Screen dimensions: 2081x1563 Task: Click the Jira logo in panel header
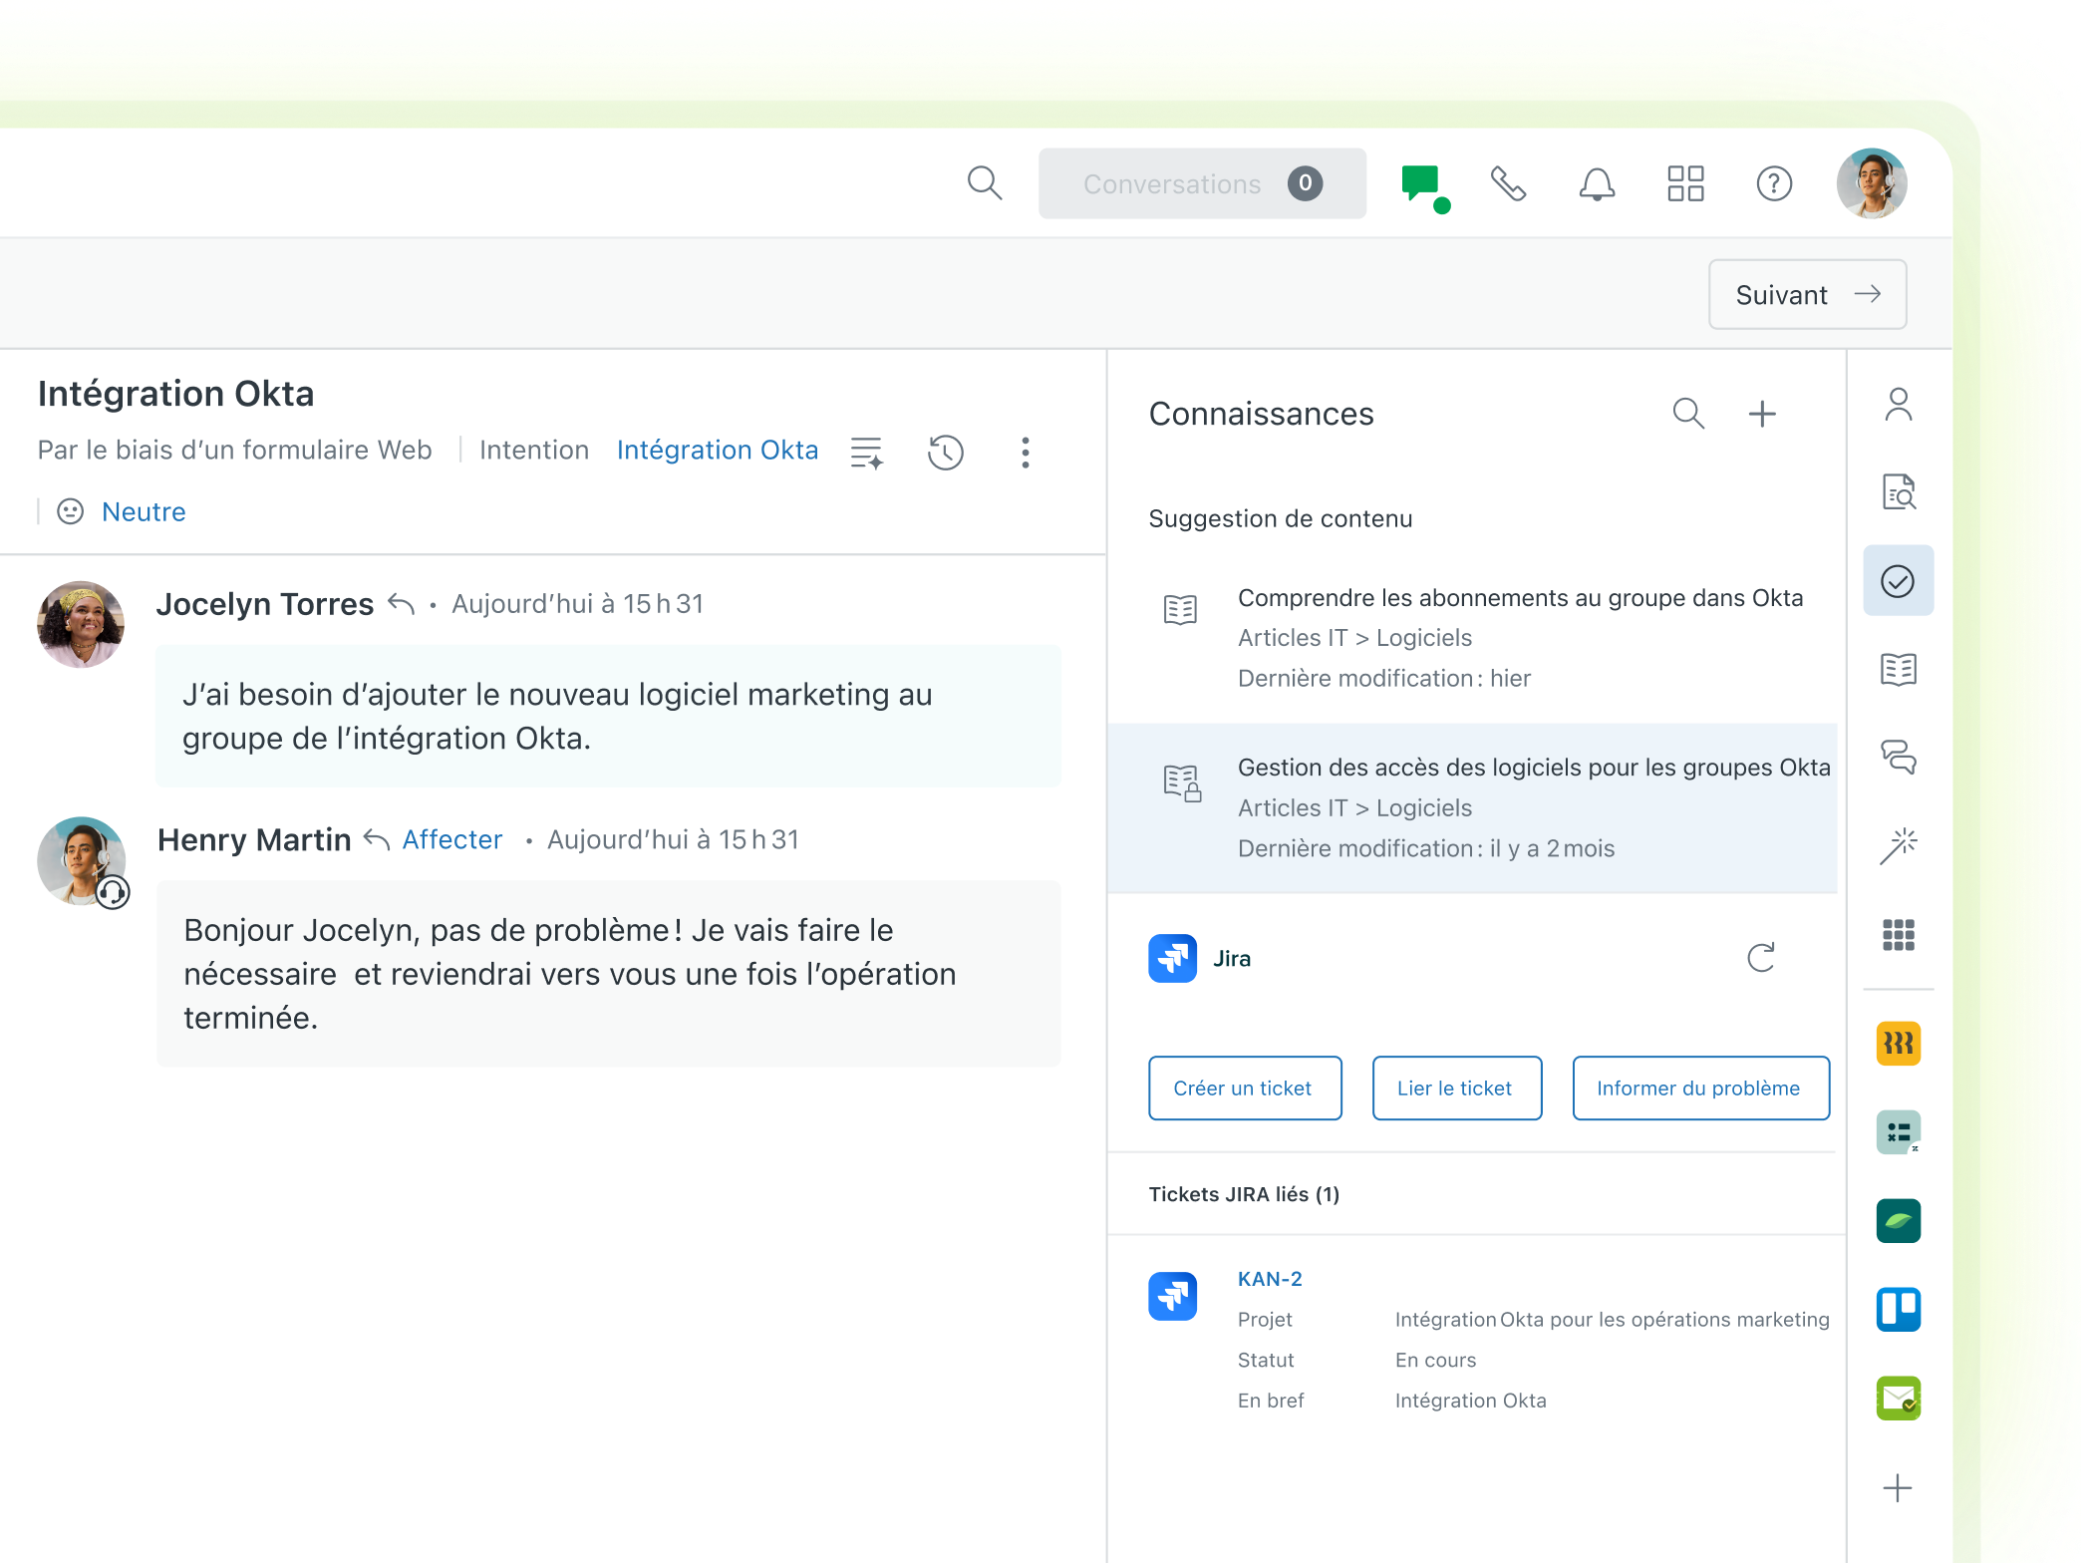pyautogui.click(x=1172, y=958)
